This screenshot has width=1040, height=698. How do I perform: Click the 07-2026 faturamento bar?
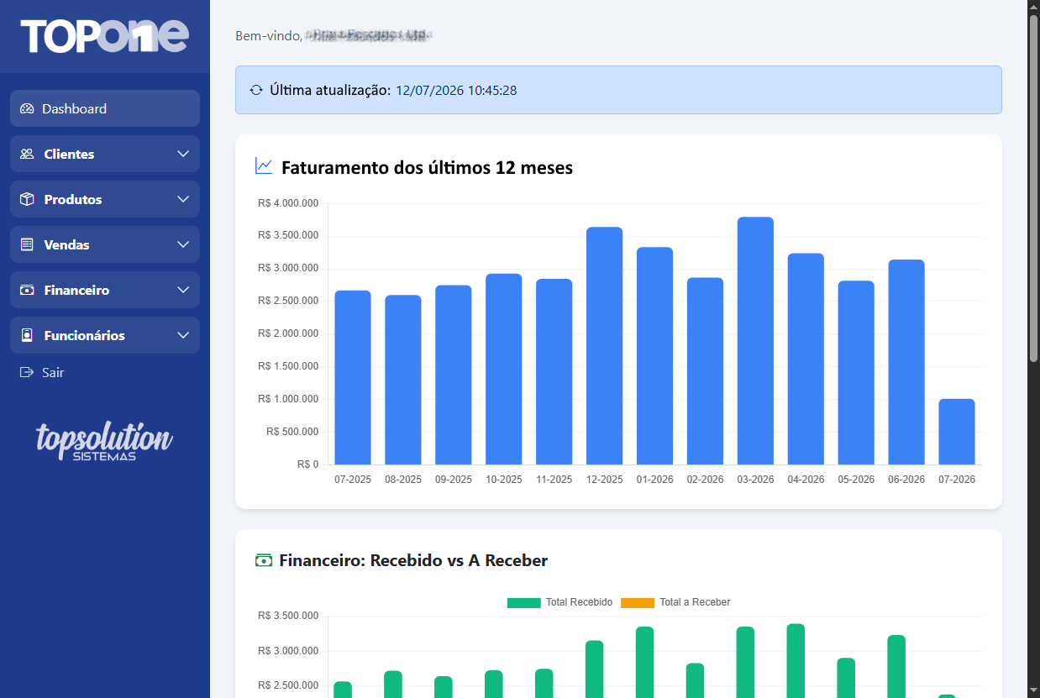tap(957, 432)
